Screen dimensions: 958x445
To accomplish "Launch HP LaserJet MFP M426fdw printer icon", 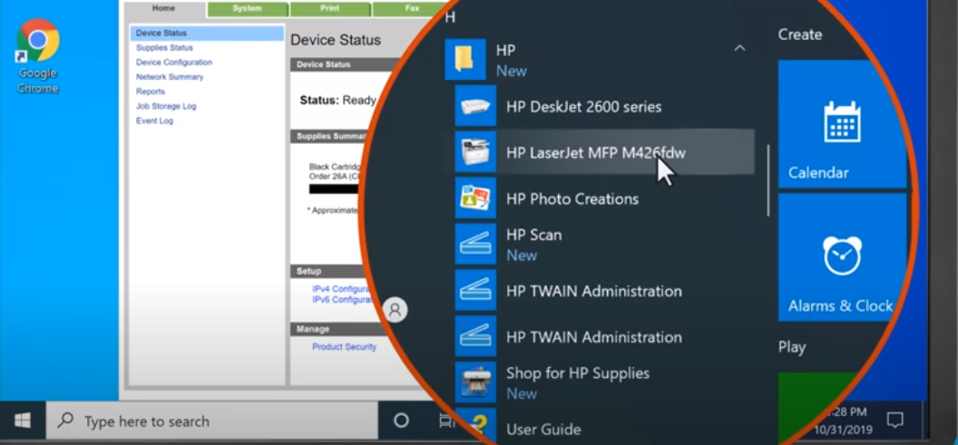I will click(475, 152).
